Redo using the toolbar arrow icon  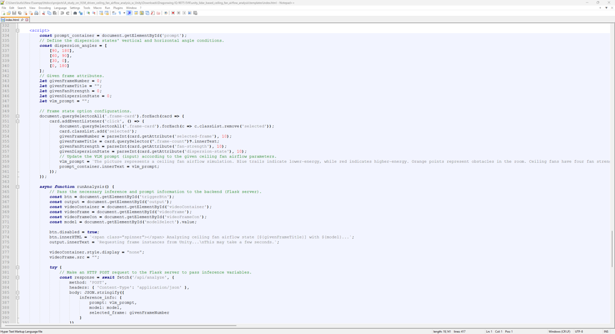click(x=67, y=13)
